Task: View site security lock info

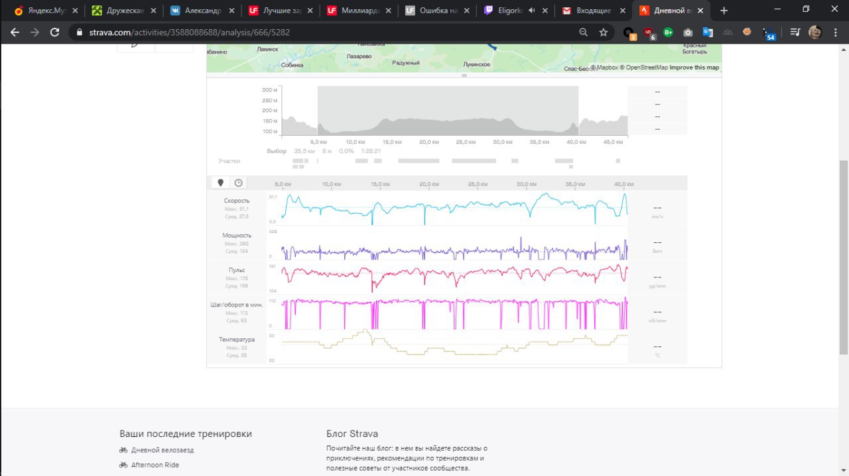Action: coord(80,32)
